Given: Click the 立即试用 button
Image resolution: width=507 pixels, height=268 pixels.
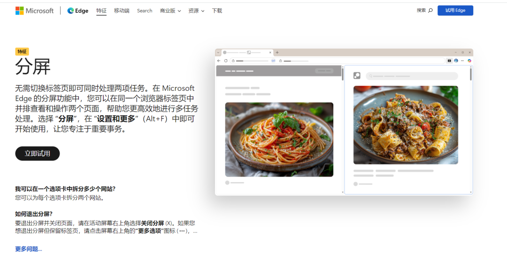Looking at the screenshot, I should pos(38,153).
